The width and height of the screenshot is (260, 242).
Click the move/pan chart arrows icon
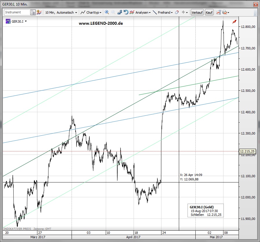point(120,12)
